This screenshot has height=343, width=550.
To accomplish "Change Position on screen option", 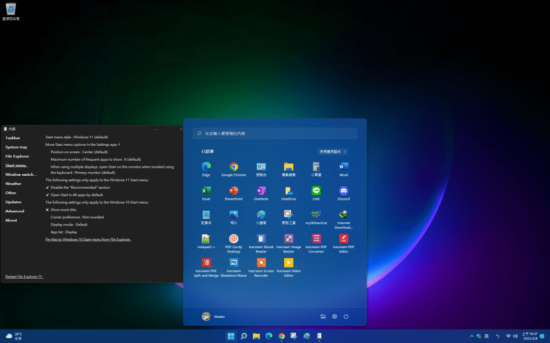I will click(x=79, y=152).
